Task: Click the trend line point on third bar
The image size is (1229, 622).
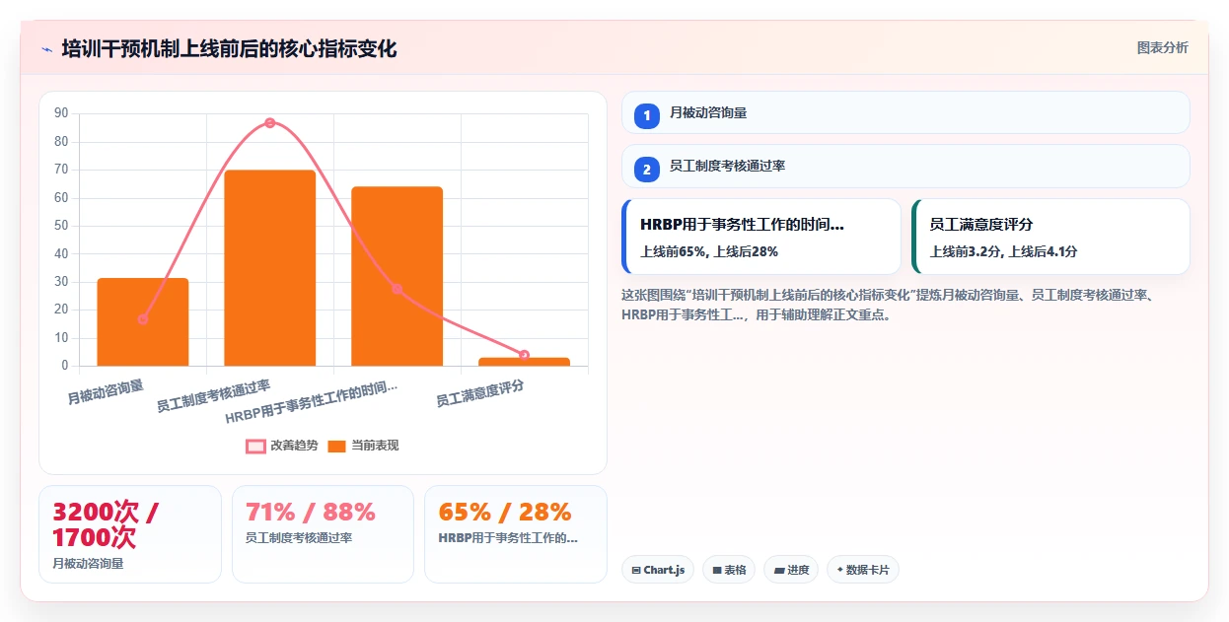Action: (397, 289)
